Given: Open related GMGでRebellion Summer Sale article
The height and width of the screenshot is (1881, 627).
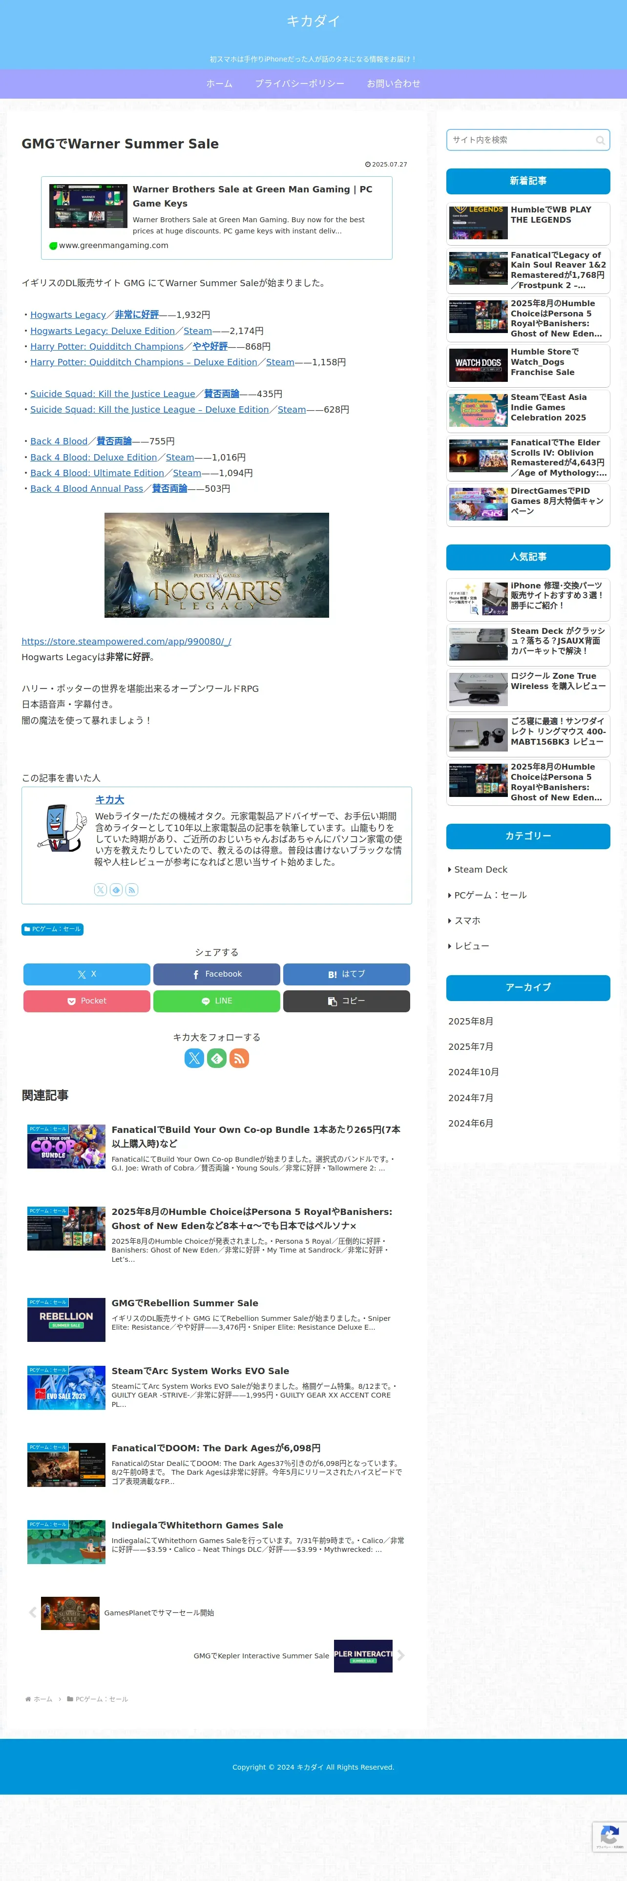Looking at the screenshot, I should [217, 1319].
